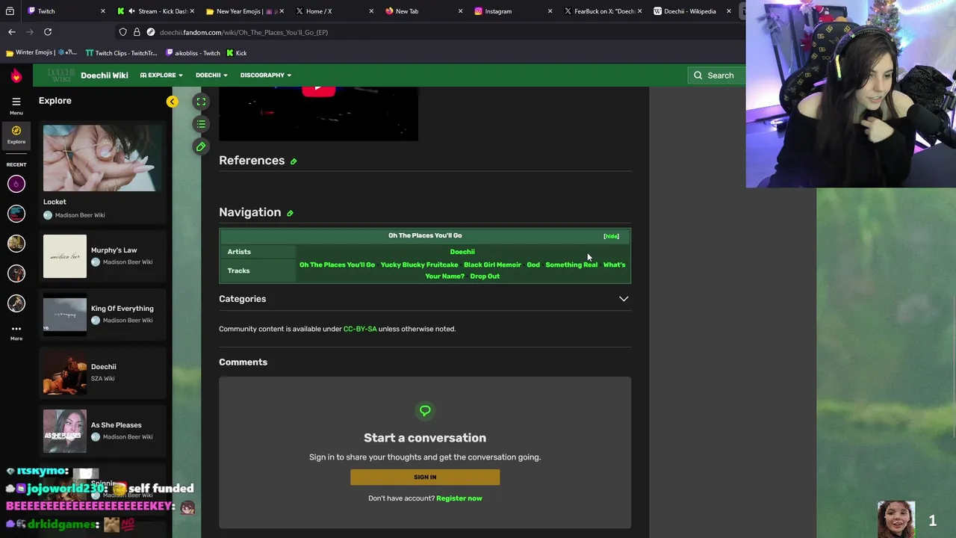The width and height of the screenshot is (956, 538).
Task: Open the second recent wiki avatar
Action: point(16,214)
